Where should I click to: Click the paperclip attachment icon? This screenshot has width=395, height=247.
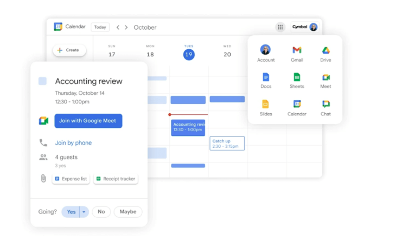pyautogui.click(x=43, y=179)
